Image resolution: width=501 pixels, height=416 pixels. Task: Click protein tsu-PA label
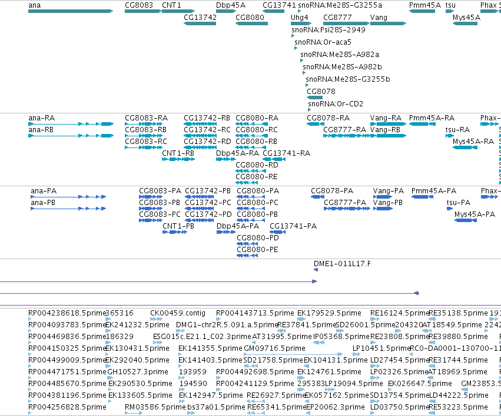459,203
